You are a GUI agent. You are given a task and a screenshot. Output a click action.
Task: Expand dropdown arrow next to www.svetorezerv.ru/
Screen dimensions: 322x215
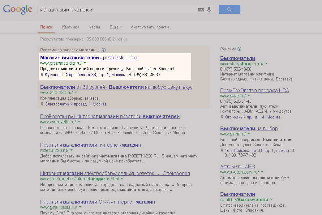[262, 172]
